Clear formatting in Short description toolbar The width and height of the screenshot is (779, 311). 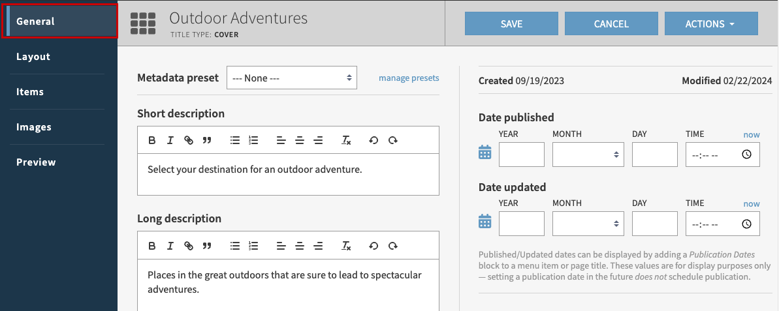347,140
